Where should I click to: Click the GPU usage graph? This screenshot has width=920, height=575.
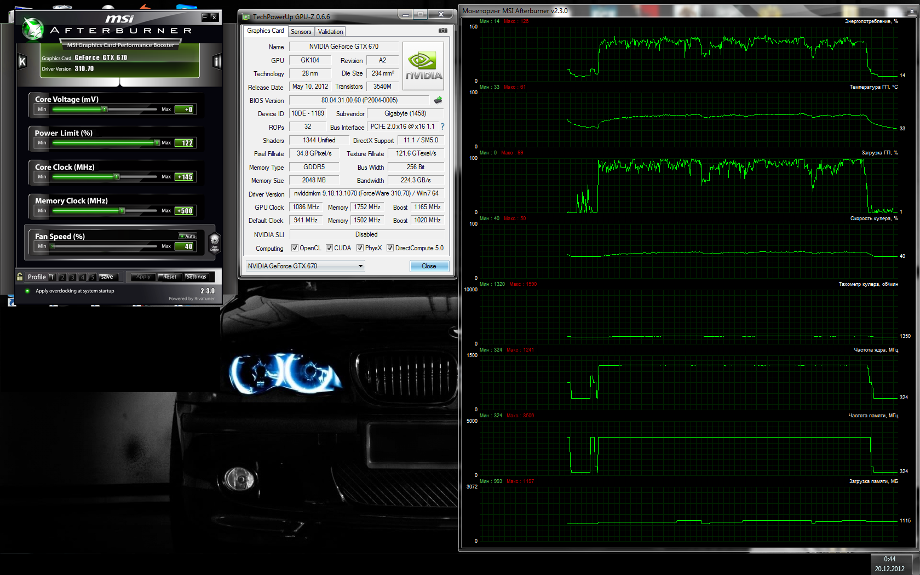[689, 185]
